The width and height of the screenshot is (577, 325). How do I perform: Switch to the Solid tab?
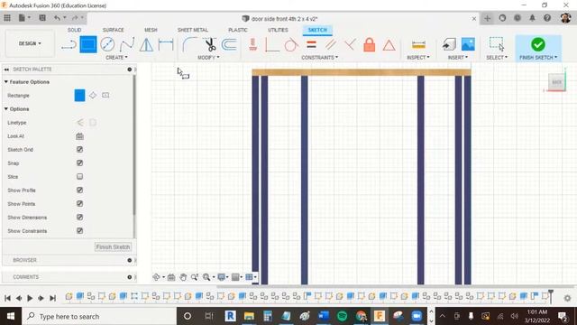click(74, 30)
